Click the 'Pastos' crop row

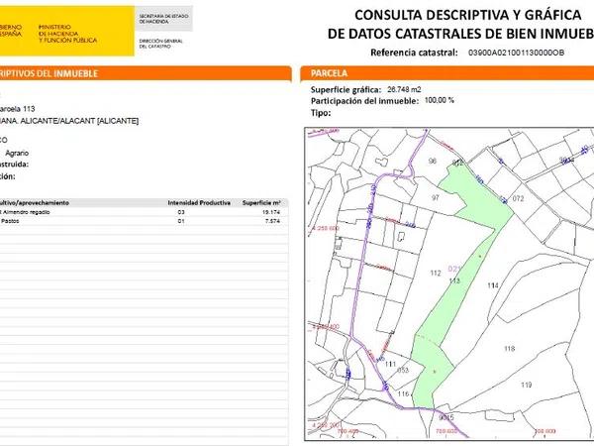point(144,221)
